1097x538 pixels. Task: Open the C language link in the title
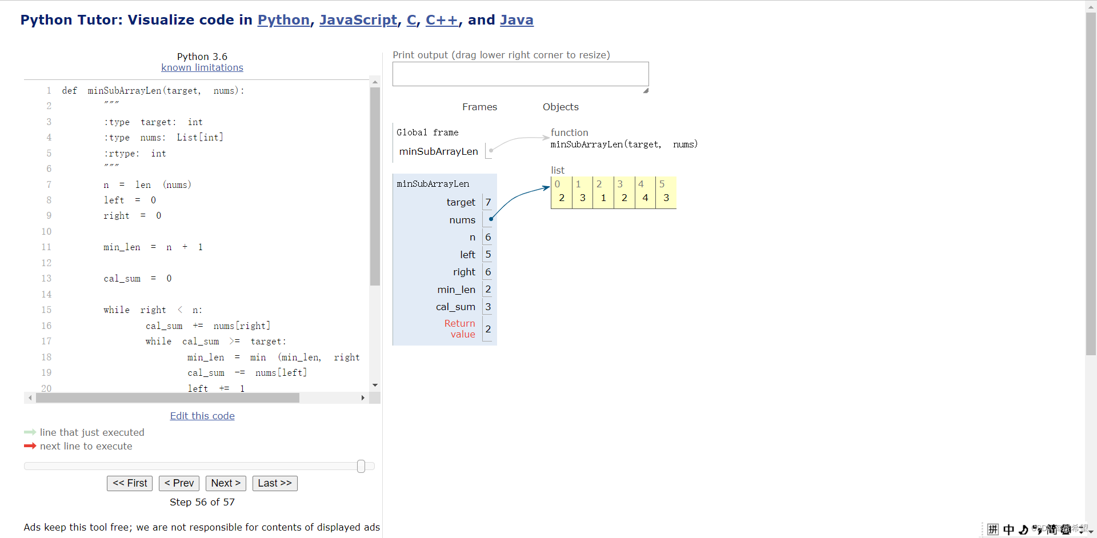[411, 20]
